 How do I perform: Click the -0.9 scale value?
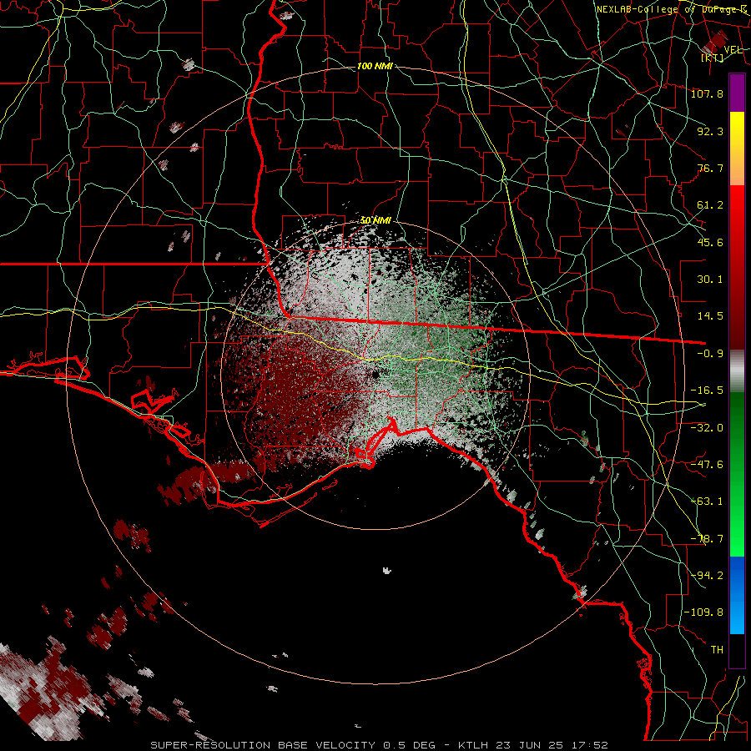[710, 354]
